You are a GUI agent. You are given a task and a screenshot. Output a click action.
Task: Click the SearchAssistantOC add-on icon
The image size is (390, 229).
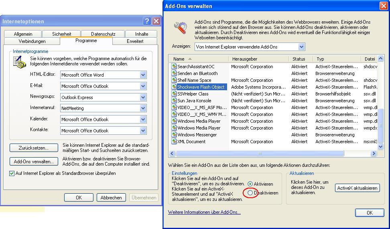click(x=174, y=67)
